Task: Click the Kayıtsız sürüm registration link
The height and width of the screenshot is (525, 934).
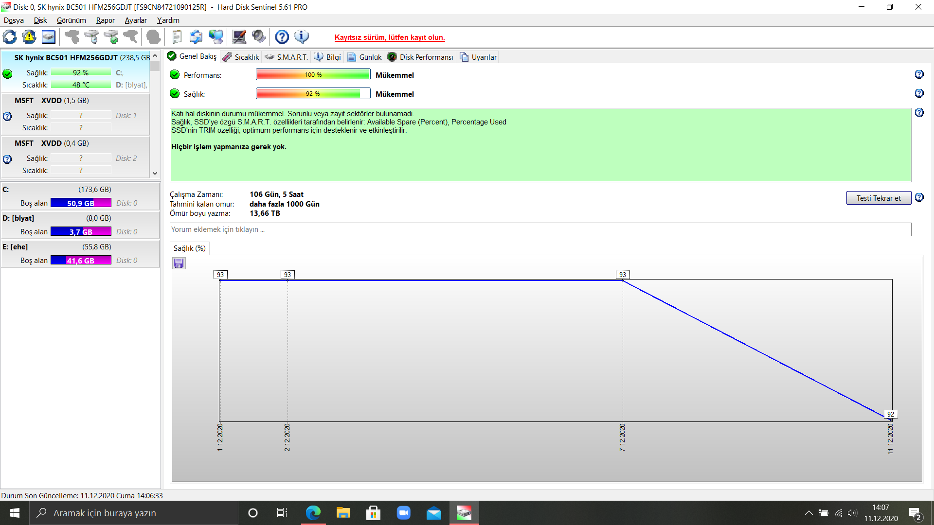Action: [x=390, y=37]
